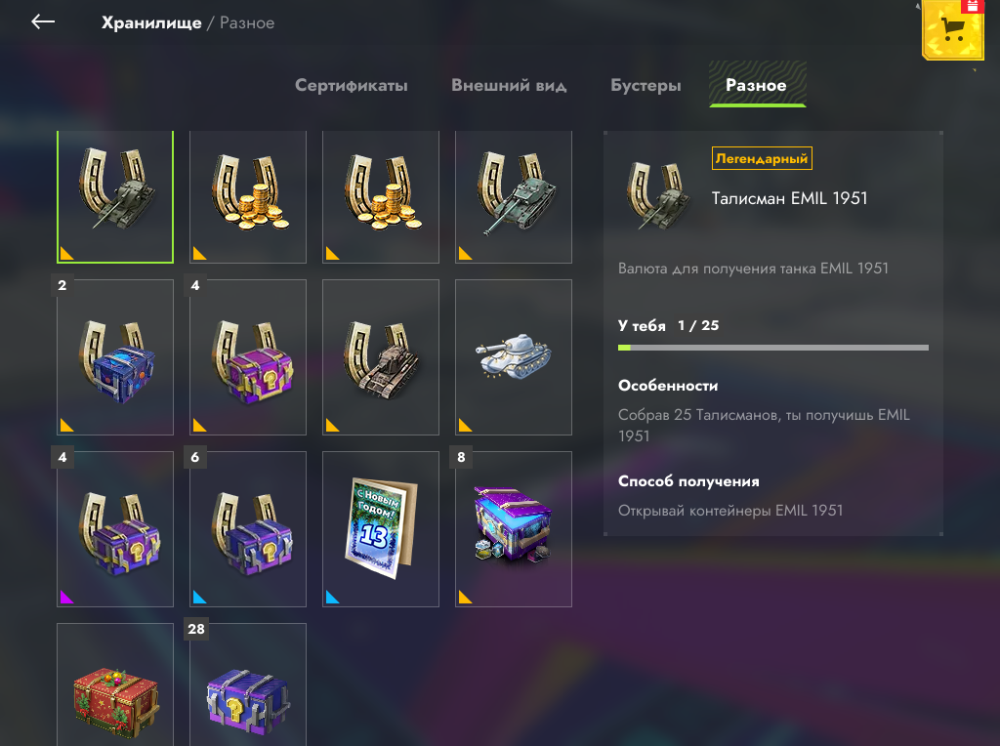Click the Легендарный rarity badge
1000x746 pixels.
[762, 158]
